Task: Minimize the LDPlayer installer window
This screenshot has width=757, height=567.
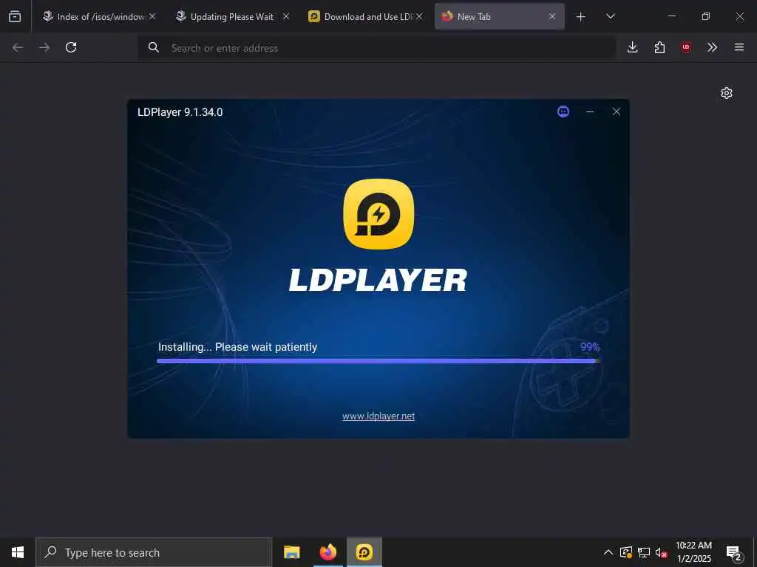Action: pos(589,112)
